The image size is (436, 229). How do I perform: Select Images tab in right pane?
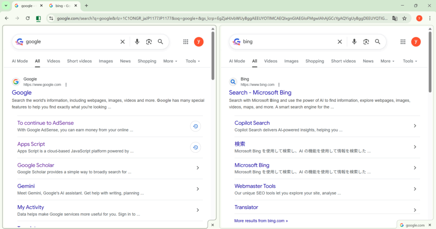291,61
